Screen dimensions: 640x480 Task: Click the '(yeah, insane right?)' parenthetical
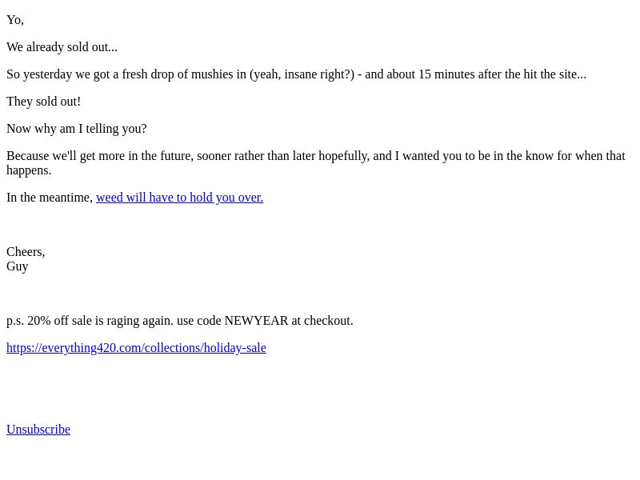[x=302, y=74]
